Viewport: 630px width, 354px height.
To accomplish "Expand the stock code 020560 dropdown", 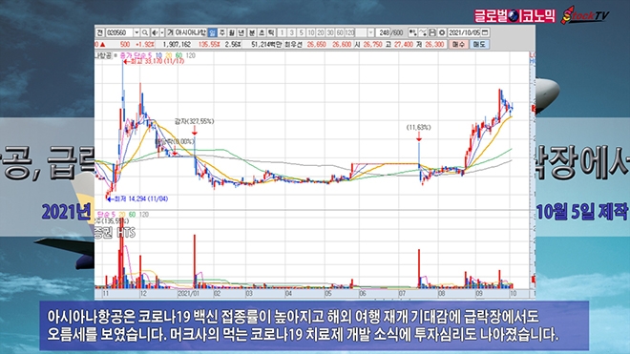I will point(136,32).
